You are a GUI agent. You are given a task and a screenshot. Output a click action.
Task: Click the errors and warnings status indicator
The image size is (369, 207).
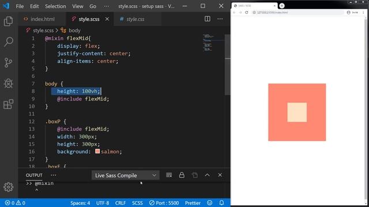(15, 203)
